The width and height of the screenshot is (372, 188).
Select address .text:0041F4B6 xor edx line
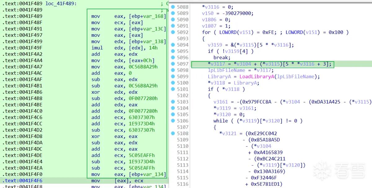(22, 92)
